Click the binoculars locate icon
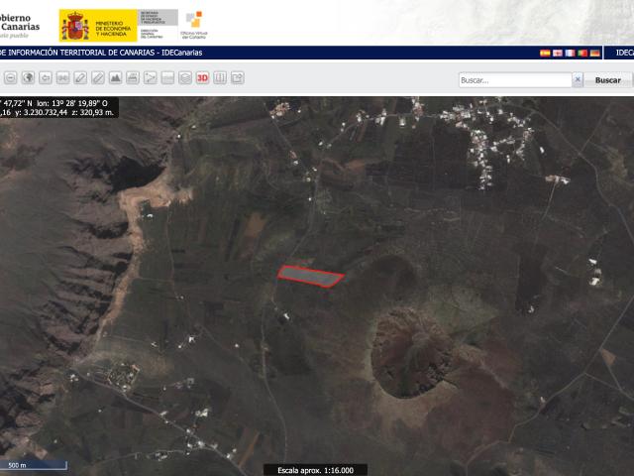Viewport: 634px width, 476px height. pyautogui.click(x=62, y=77)
